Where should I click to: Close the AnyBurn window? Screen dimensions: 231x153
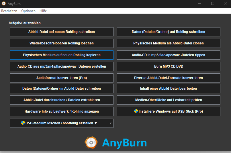[226, 3]
